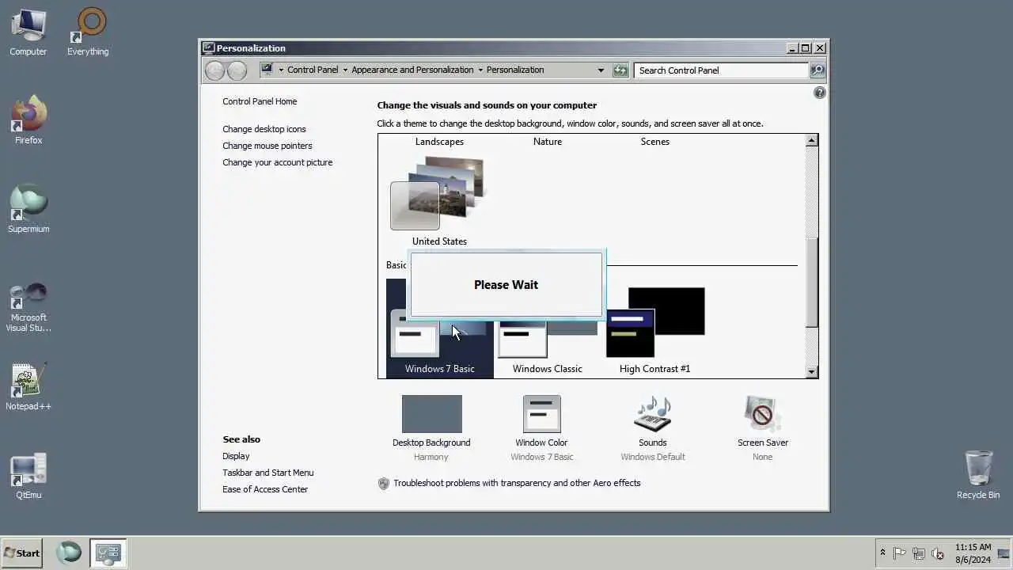Expand the dropdown arrow before Control Panel
Screen dimensions: 1013x570
coord(280,70)
